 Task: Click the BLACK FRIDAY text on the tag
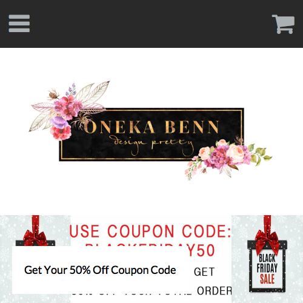(267, 264)
